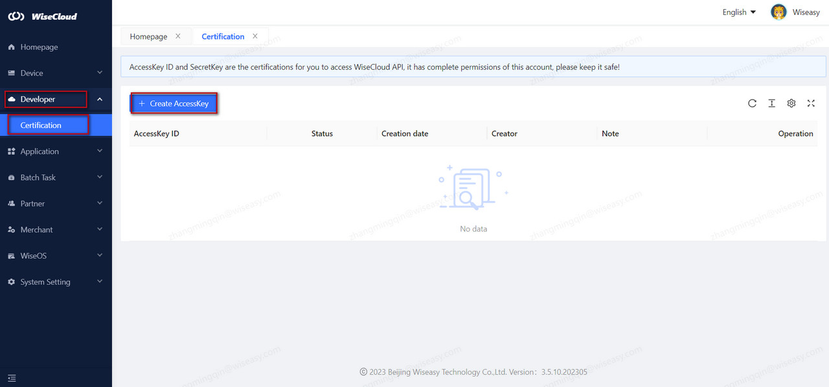Click the table refresh icon
The image size is (829, 387).
(752, 104)
